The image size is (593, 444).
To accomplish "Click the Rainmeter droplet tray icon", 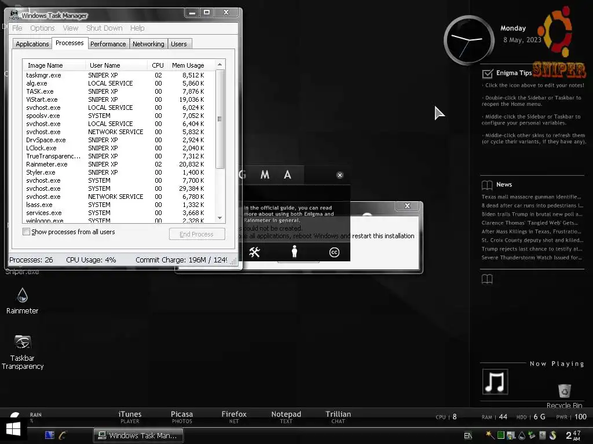I will point(522,435).
